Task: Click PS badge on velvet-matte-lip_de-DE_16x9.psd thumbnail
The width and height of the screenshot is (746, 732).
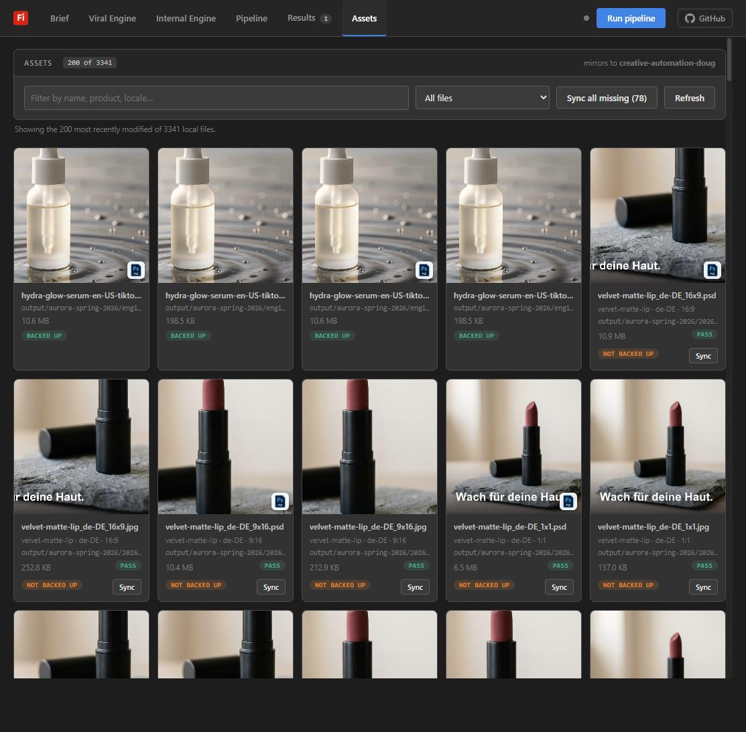Action: tap(712, 270)
